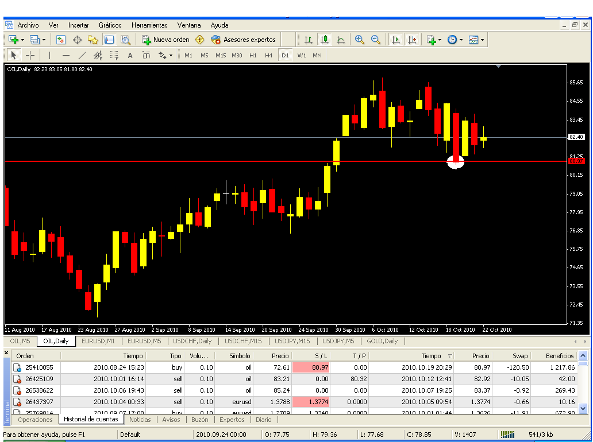Switch to H1 timeframe
Screen dimensions: 593x442
tap(253, 55)
